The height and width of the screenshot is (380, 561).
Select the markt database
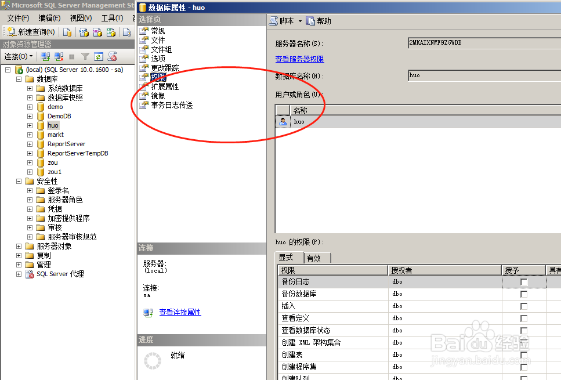(x=56, y=135)
